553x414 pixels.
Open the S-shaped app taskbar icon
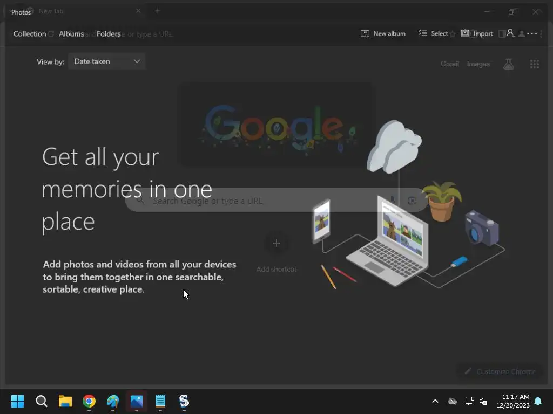[x=184, y=401]
